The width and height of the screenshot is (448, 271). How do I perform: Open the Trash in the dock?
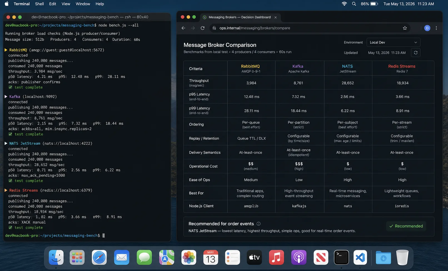pyautogui.click(x=402, y=257)
